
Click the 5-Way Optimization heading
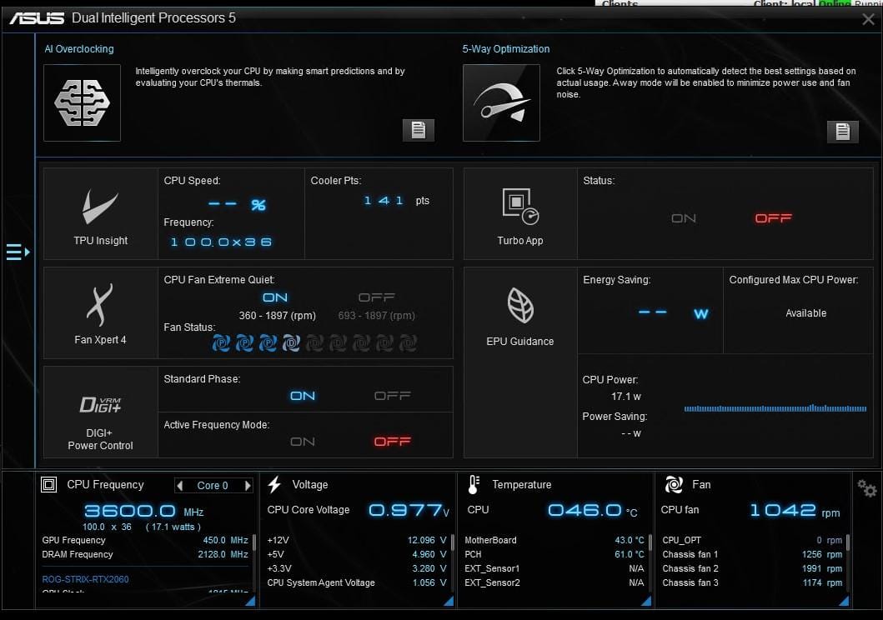point(505,49)
